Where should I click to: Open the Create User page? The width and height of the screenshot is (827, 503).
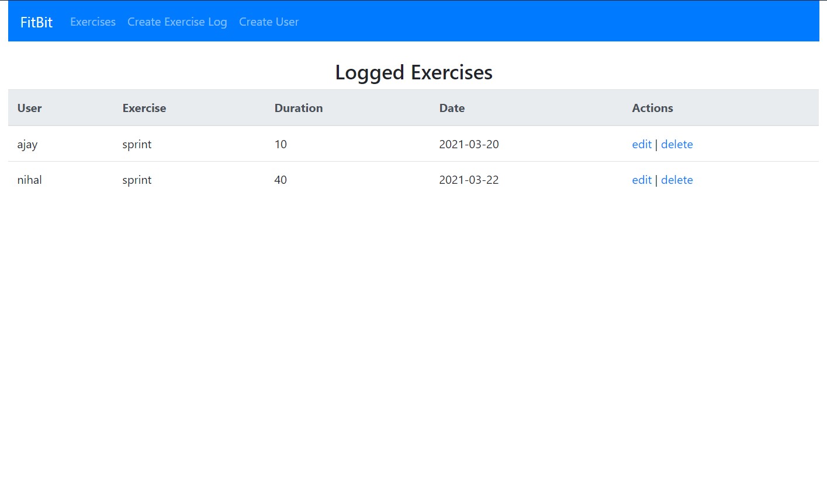click(x=269, y=22)
